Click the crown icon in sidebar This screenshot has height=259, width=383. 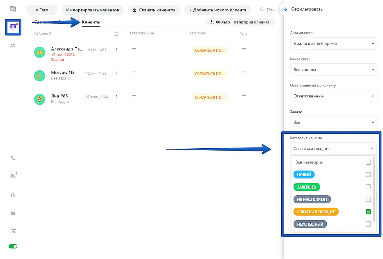[x=13, y=212]
